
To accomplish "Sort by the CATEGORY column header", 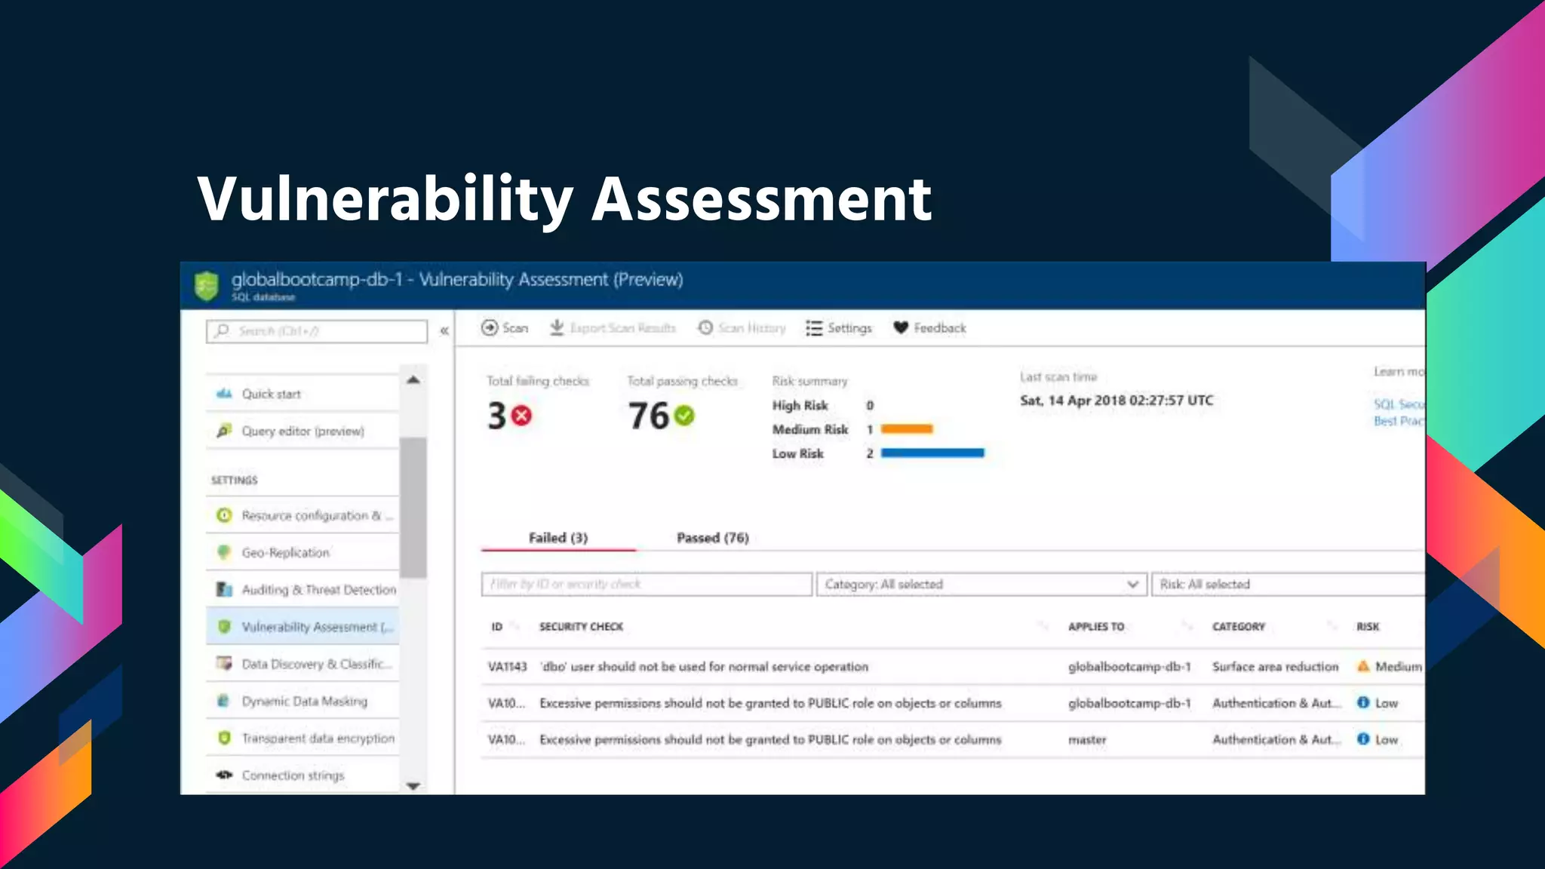I will point(1239,627).
